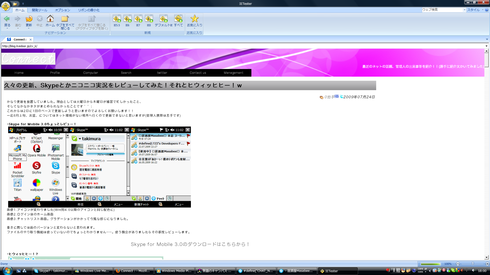
Task: Open new IE5.5 tab
Action: [117, 19]
